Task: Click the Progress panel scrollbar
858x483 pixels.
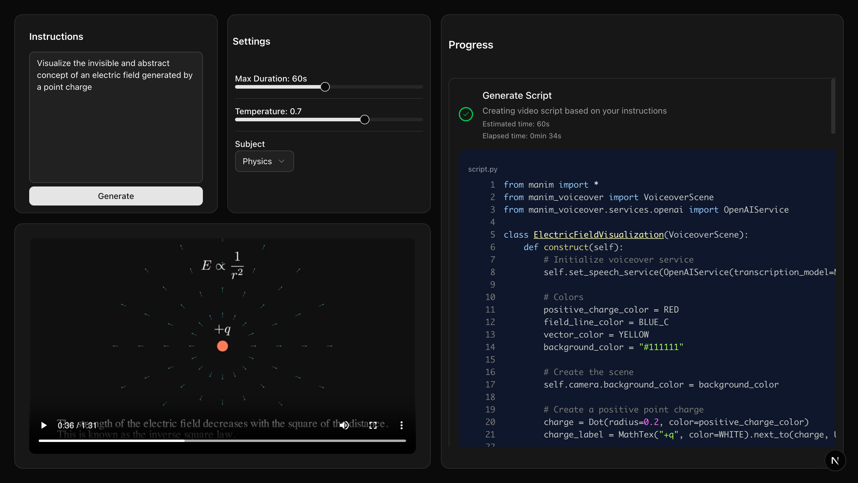Action: coord(833,106)
